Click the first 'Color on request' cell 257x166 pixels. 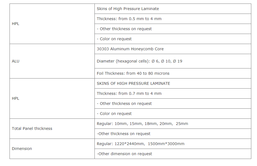173,39
